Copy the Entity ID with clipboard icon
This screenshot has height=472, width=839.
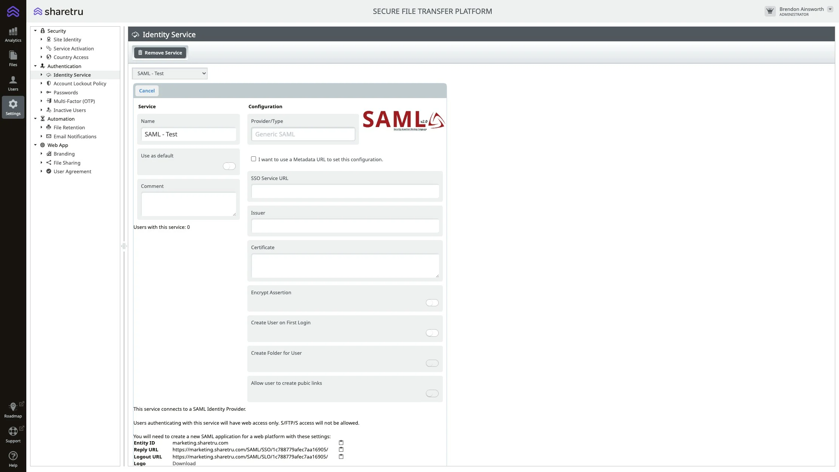coord(341,443)
